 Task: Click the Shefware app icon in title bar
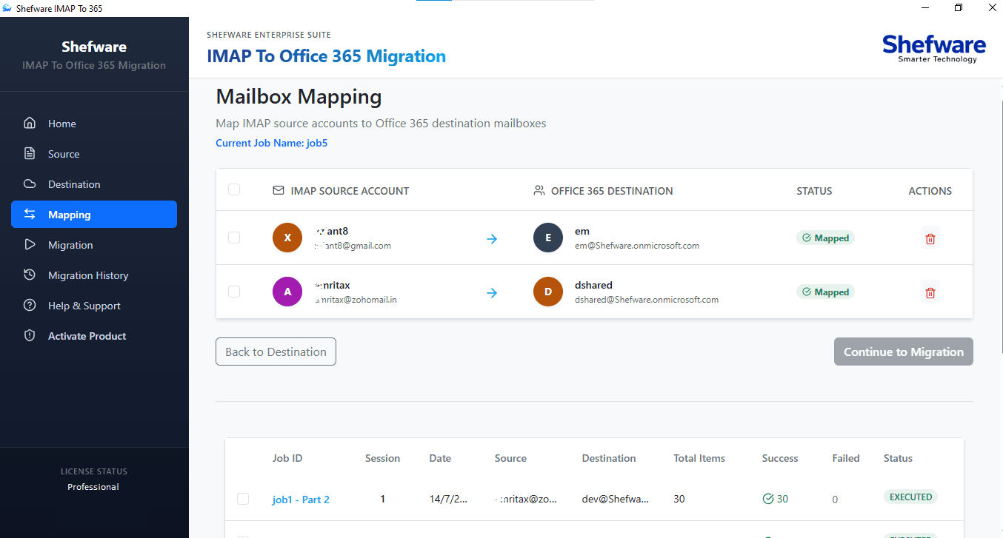(x=7, y=8)
